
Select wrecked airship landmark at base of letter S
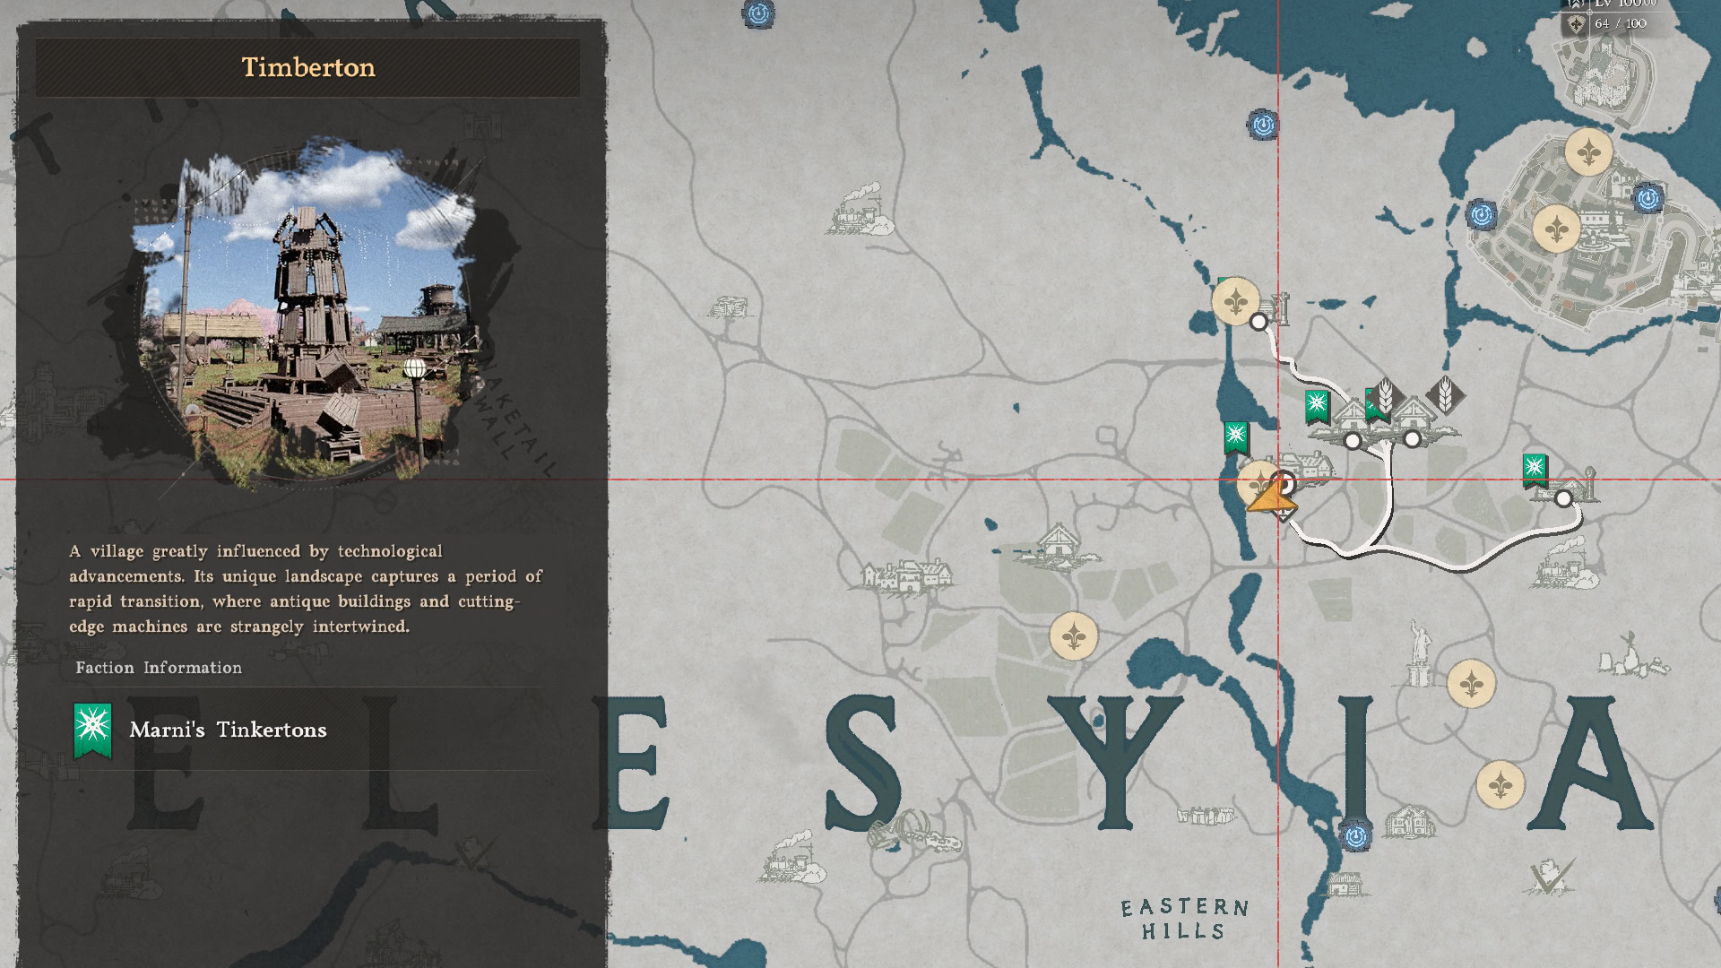pos(914,833)
